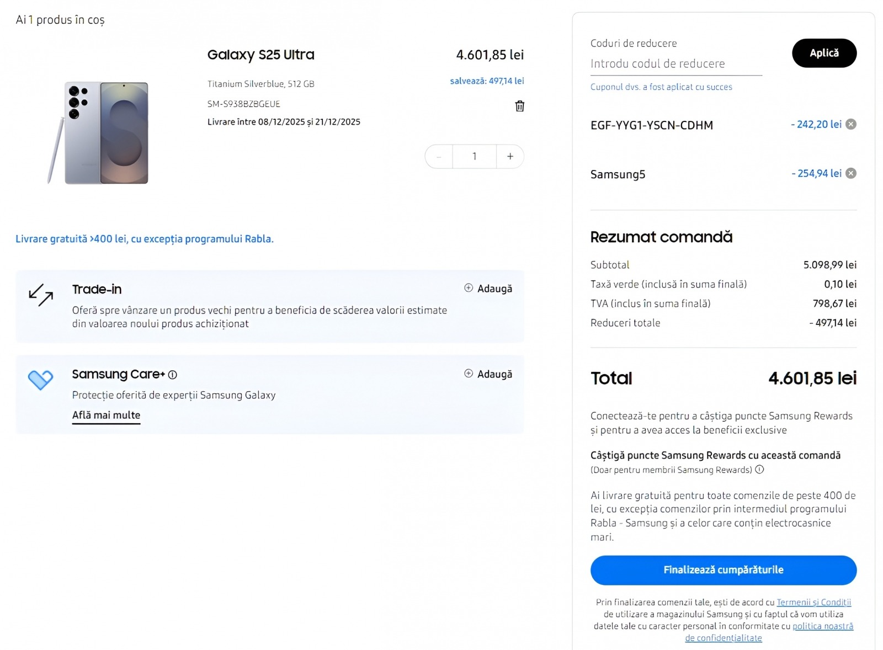883x650 pixels.
Task: Open the Termenii și Condiții link
Action: [813, 602]
